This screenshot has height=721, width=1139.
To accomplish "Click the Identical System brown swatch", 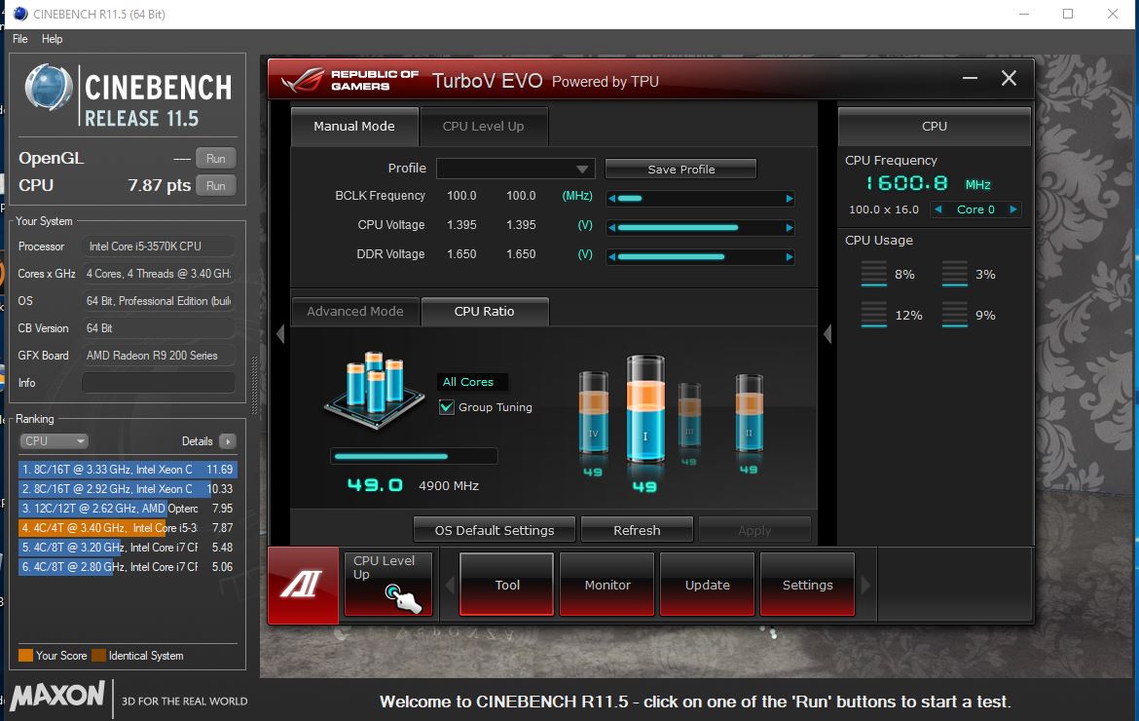I will (x=98, y=656).
